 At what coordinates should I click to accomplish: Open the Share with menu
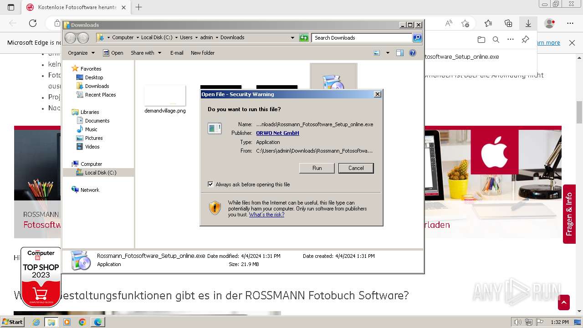tap(146, 53)
